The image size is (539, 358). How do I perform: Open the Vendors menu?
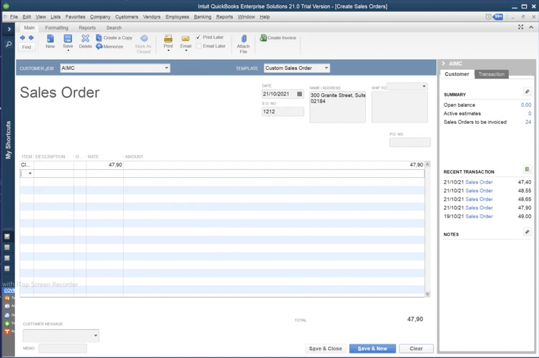click(x=152, y=17)
